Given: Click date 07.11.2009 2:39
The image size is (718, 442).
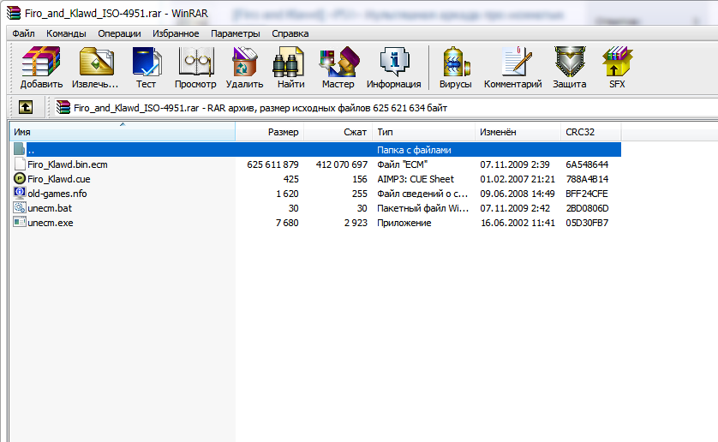Looking at the screenshot, I should click(515, 164).
